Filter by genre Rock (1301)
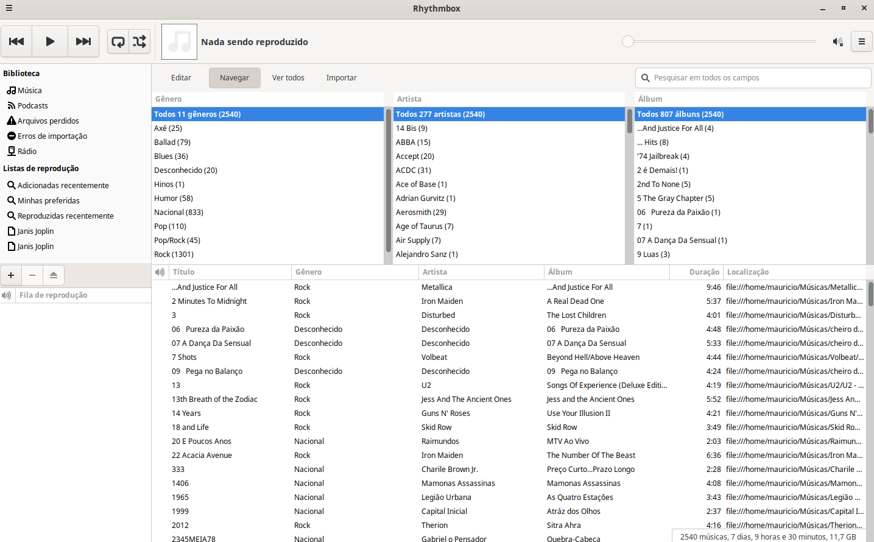Image resolution: width=874 pixels, height=542 pixels. (267, 254)
